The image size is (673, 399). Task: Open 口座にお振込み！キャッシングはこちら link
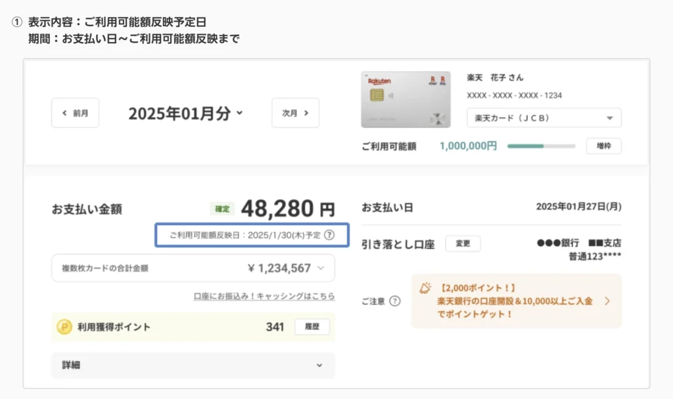[264, 296]
